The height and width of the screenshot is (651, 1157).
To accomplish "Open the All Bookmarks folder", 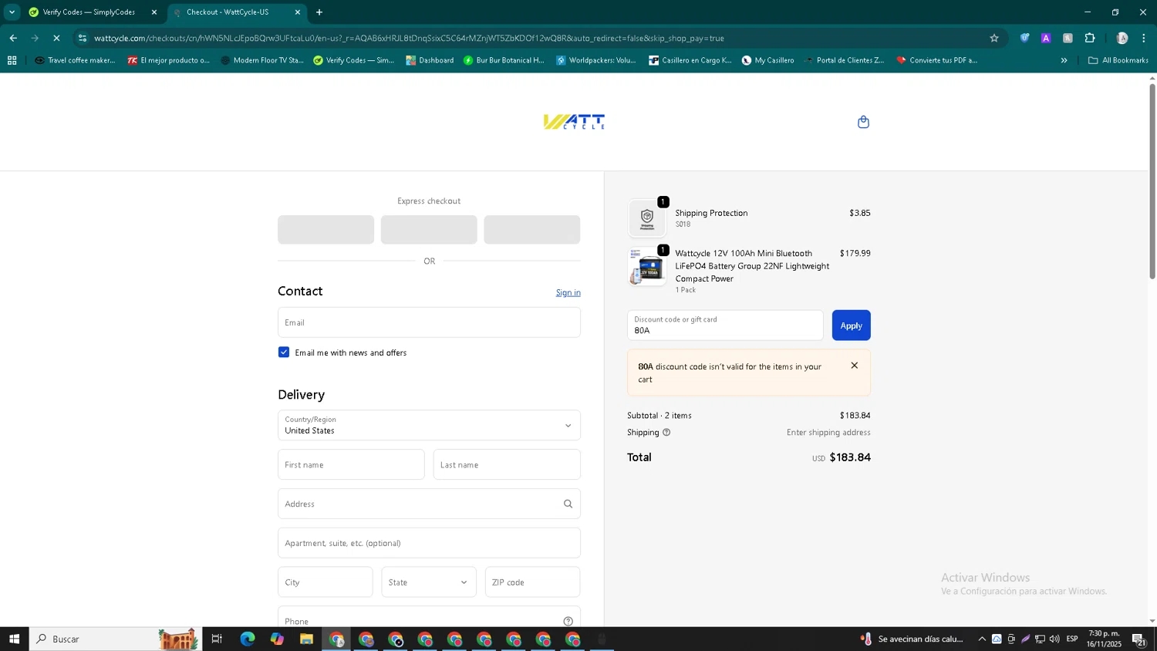I will (1118, 60).
